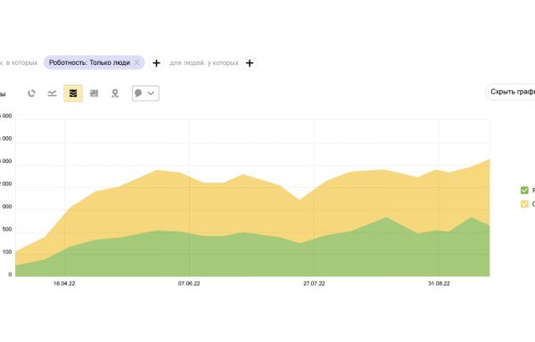Open the chart annotations dropdown
Viewport: 535px width, 342px height.
(145, 94)
